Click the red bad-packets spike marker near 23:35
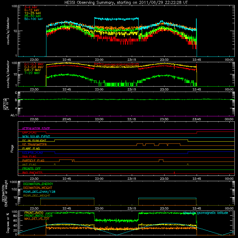Screen dimensions: 238x238 [x=174, y=173]
